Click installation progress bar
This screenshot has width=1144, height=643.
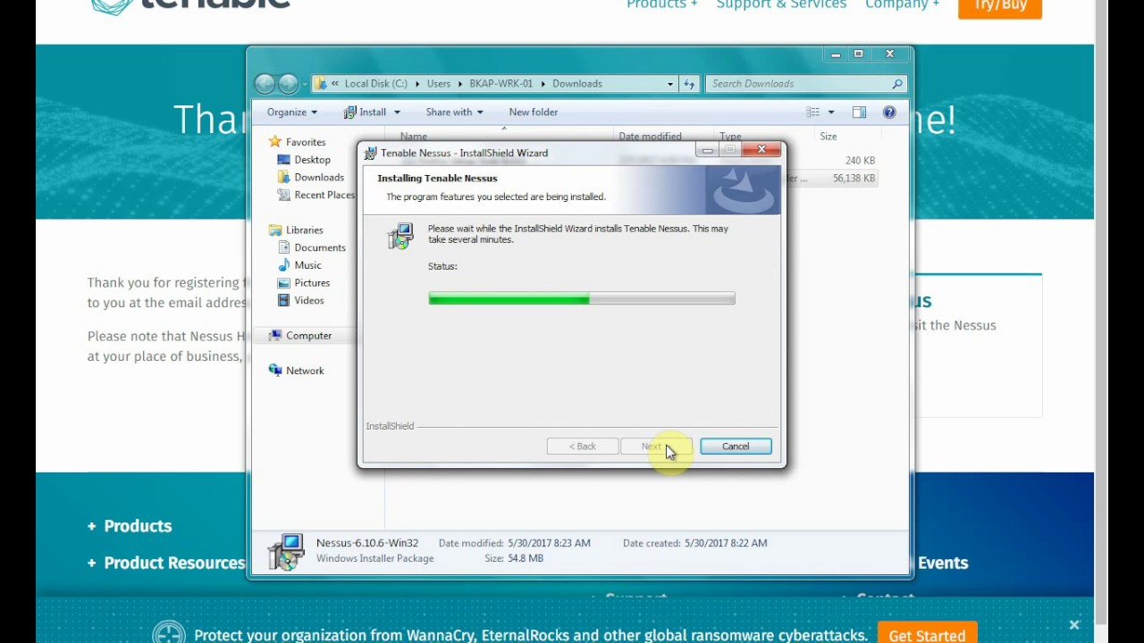[582, 299]
